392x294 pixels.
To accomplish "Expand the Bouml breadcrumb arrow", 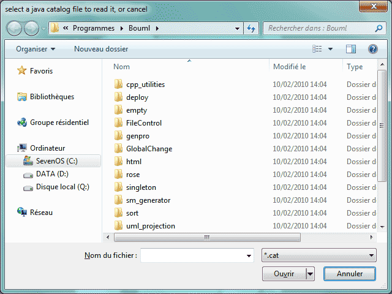I will pos(157,28).
